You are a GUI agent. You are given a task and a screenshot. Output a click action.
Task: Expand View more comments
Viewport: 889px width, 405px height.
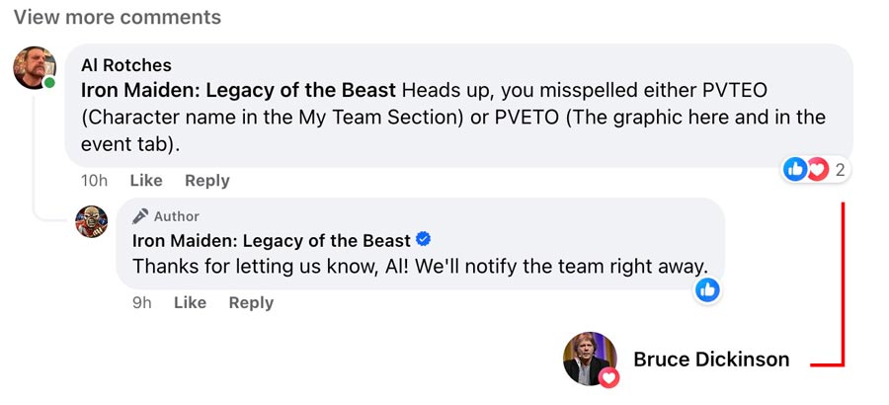coord(117,18)
